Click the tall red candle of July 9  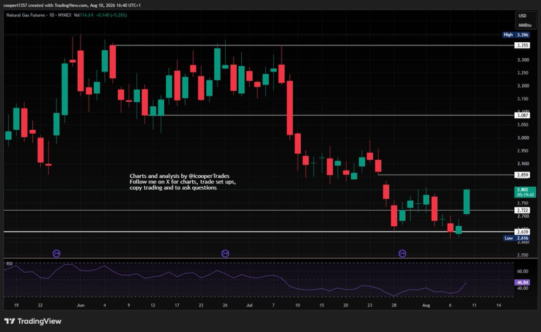tap(290, 108)
